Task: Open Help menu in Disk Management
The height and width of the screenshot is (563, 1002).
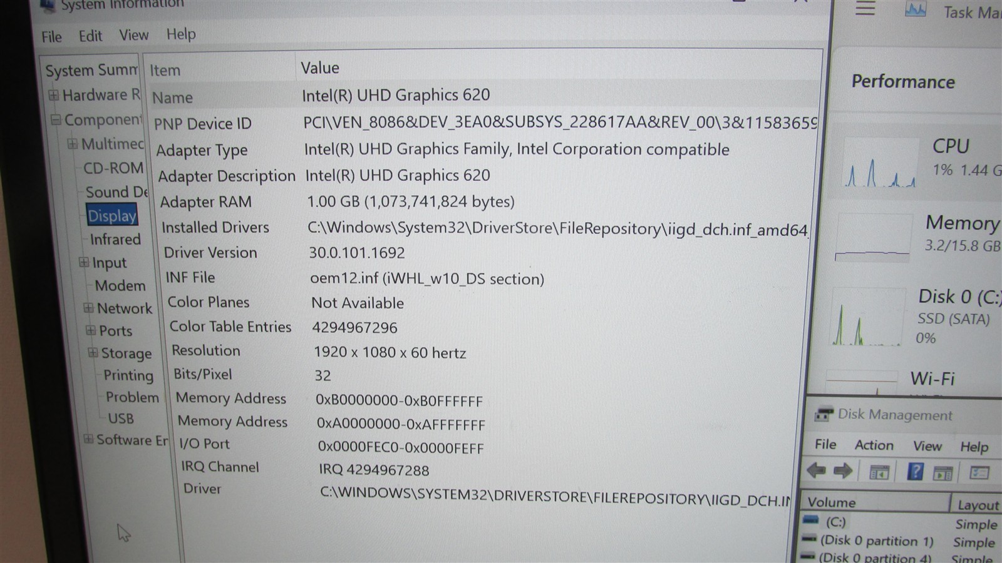Action: 974,447
